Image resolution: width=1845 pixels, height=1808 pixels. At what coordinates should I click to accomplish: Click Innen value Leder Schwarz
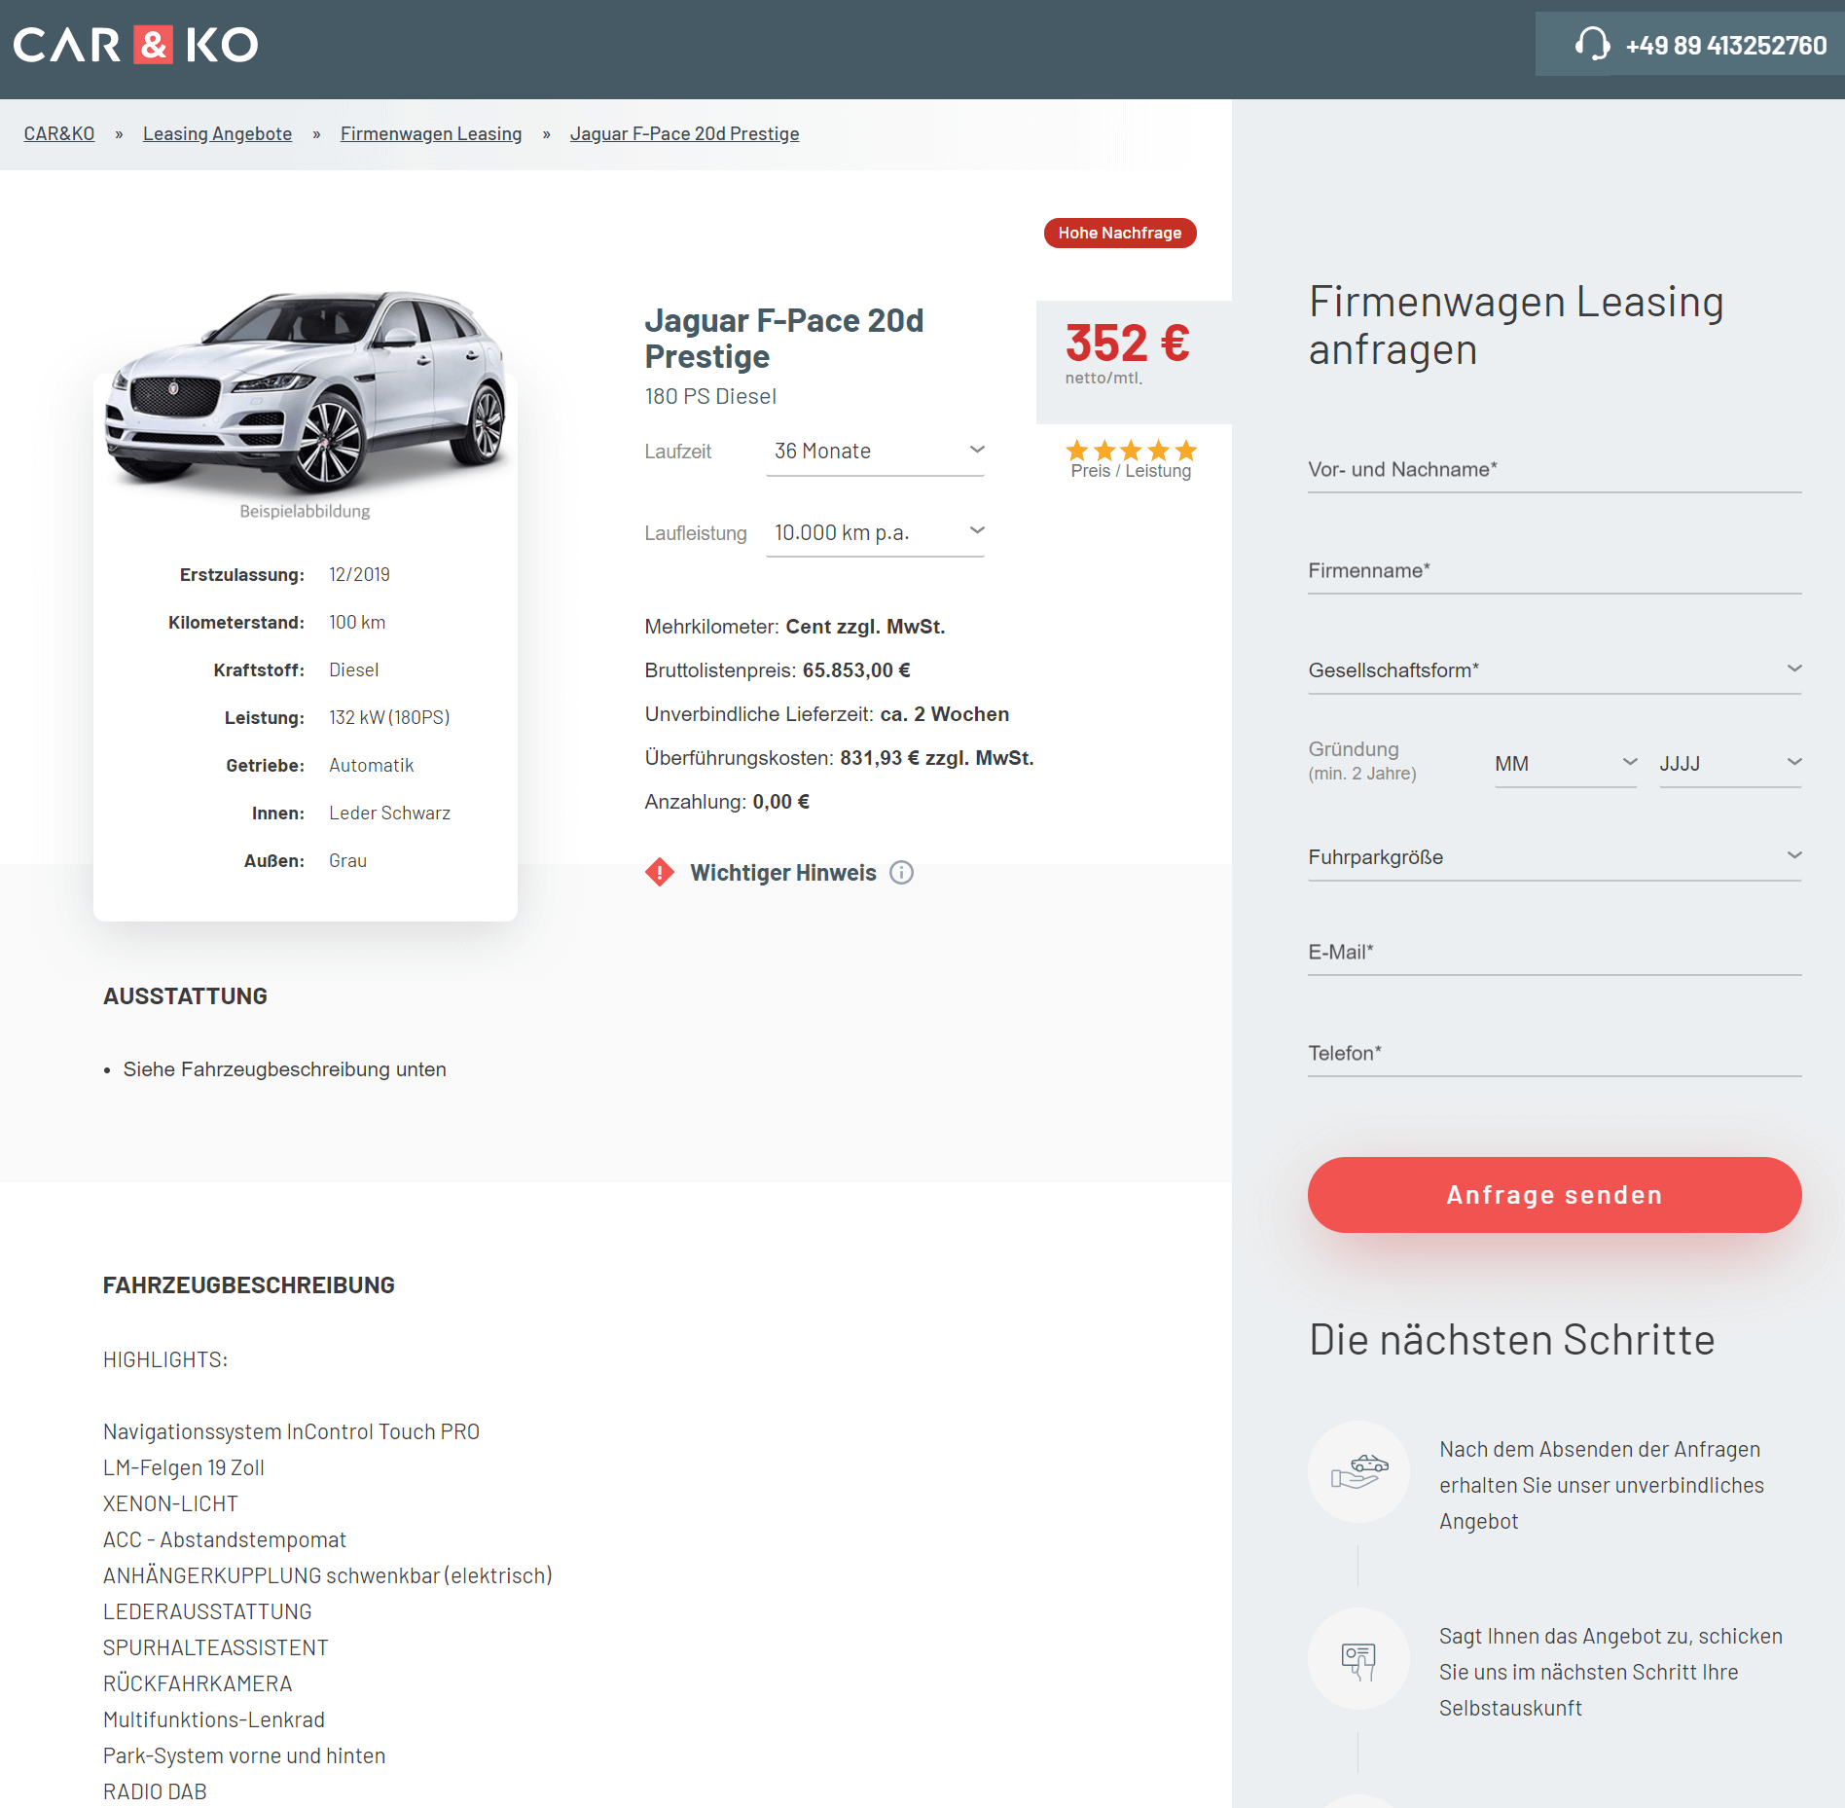pyautogui.click(x=389, y=813)
